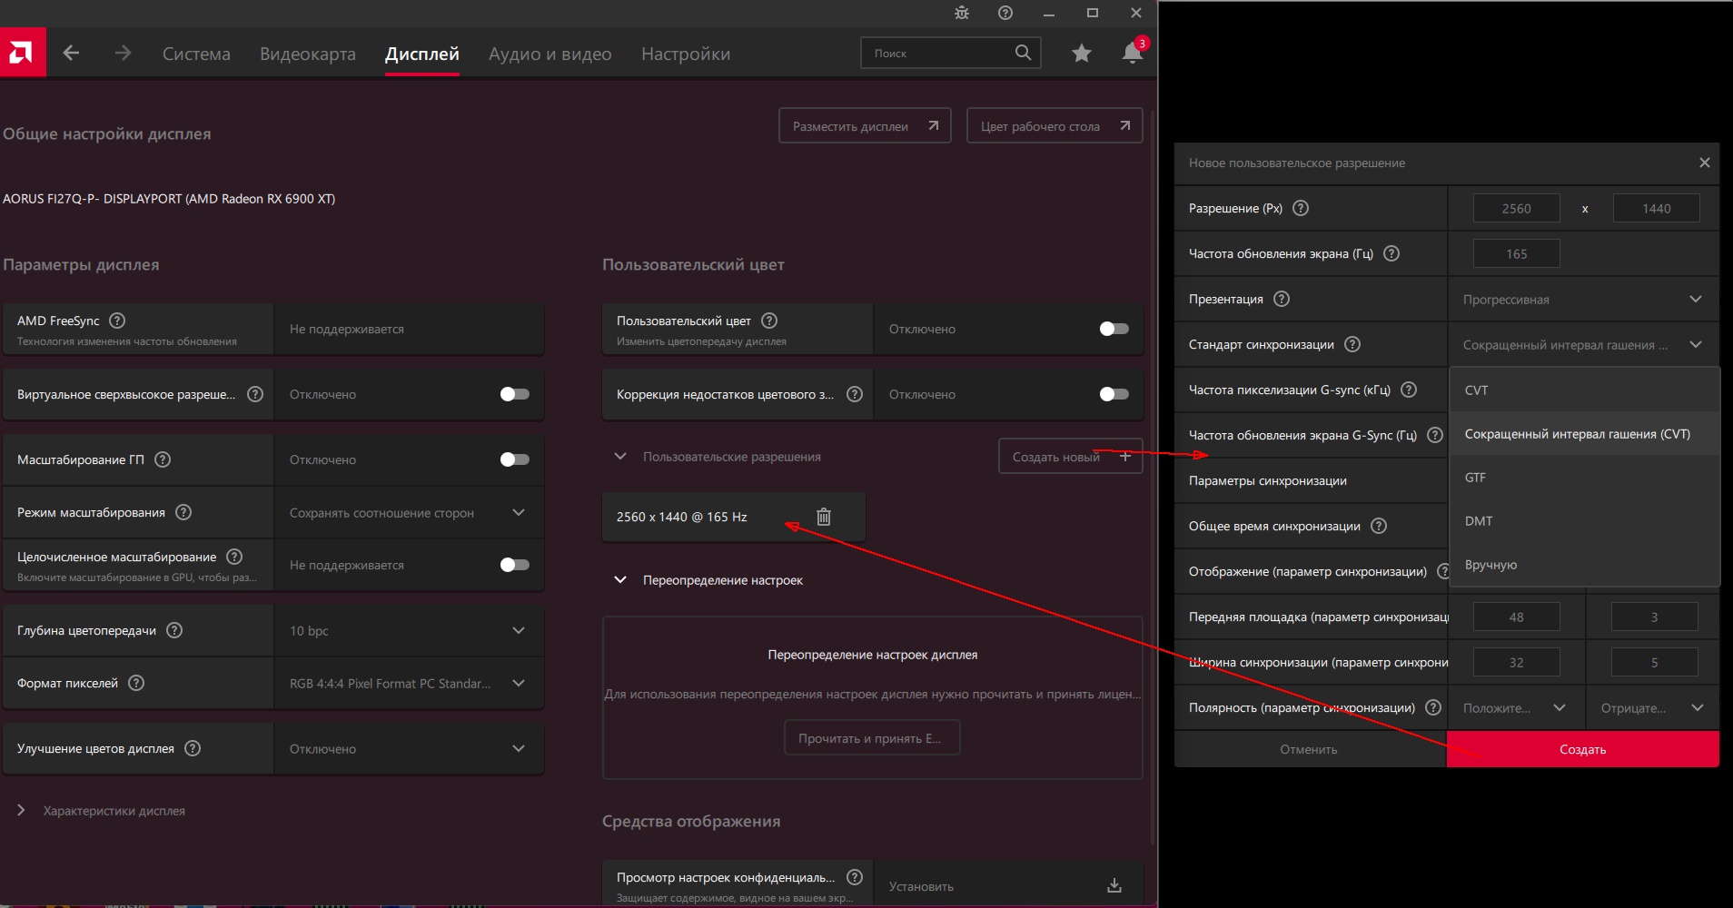Screen dimensions: 1733x908
Task: Switch to Настройки tab
Action: [x=686, y=54]
